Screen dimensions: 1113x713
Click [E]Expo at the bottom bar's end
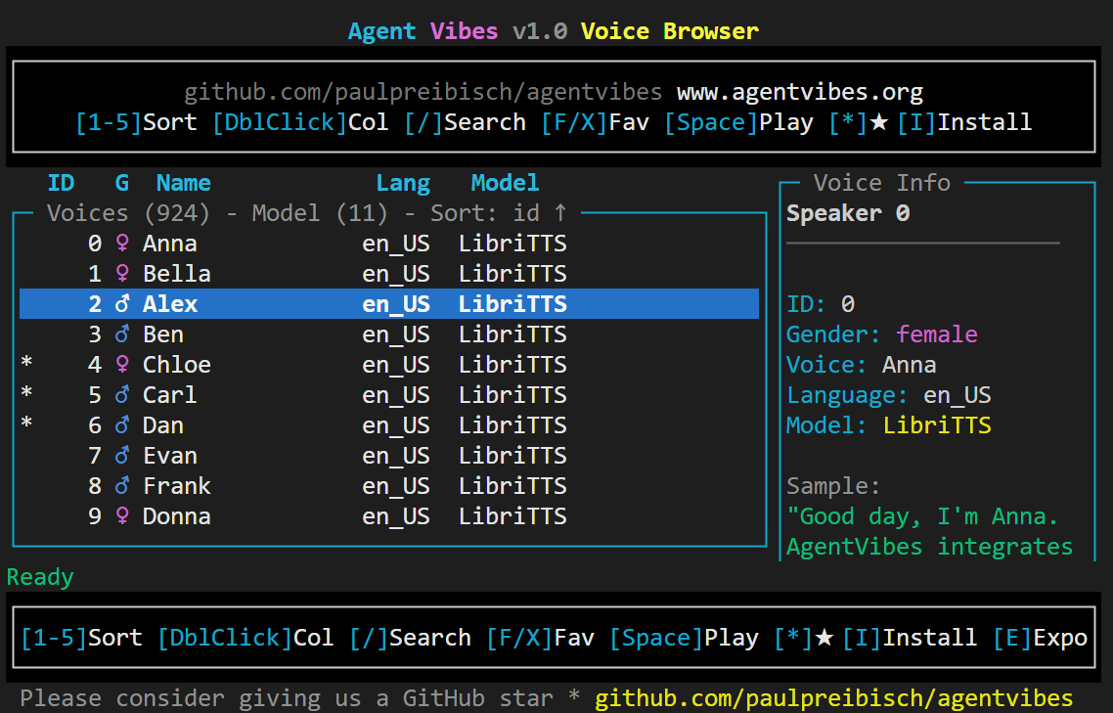click(x=1040, y=638)
